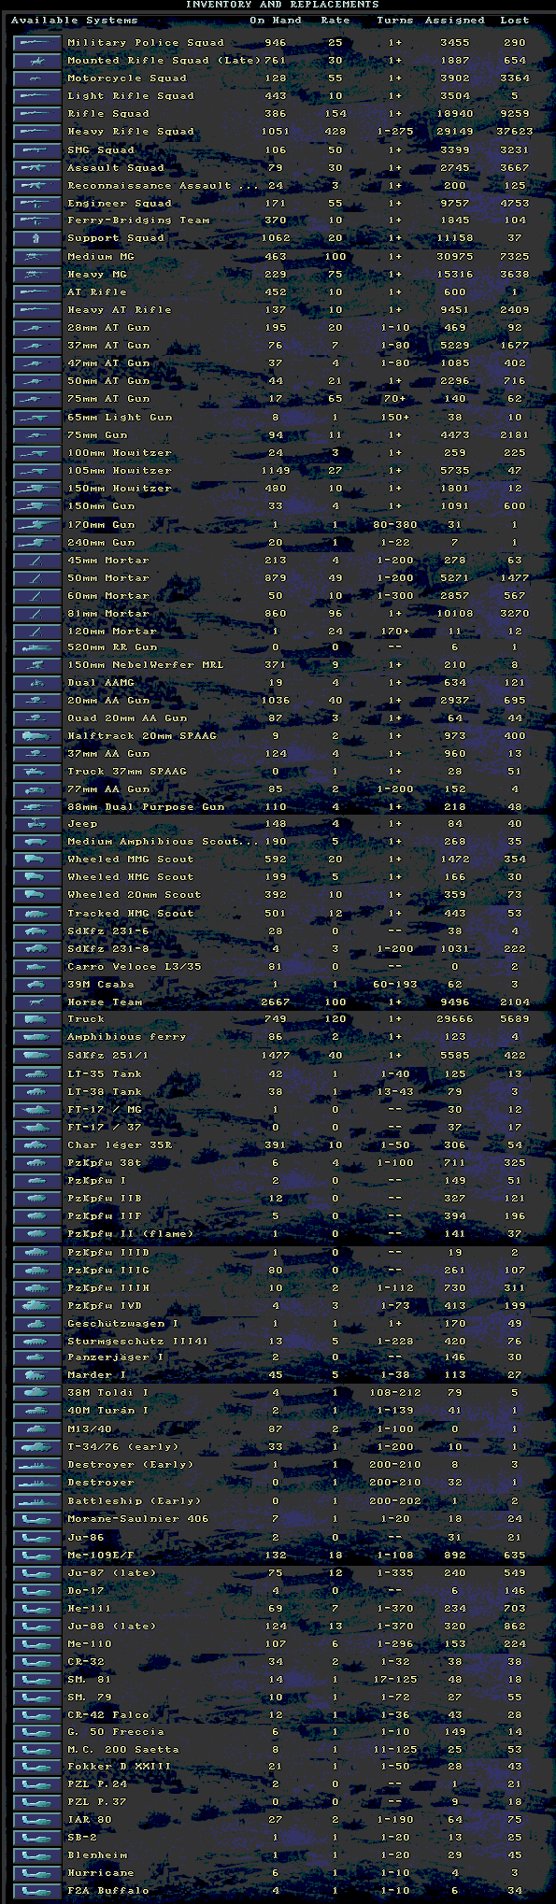Select the Me-110 aircraft icon
The image size is (556, 1904).
(x=37, y=1644)
